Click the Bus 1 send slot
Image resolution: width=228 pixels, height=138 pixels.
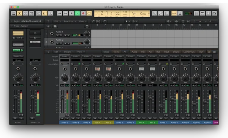pos(16,50)
